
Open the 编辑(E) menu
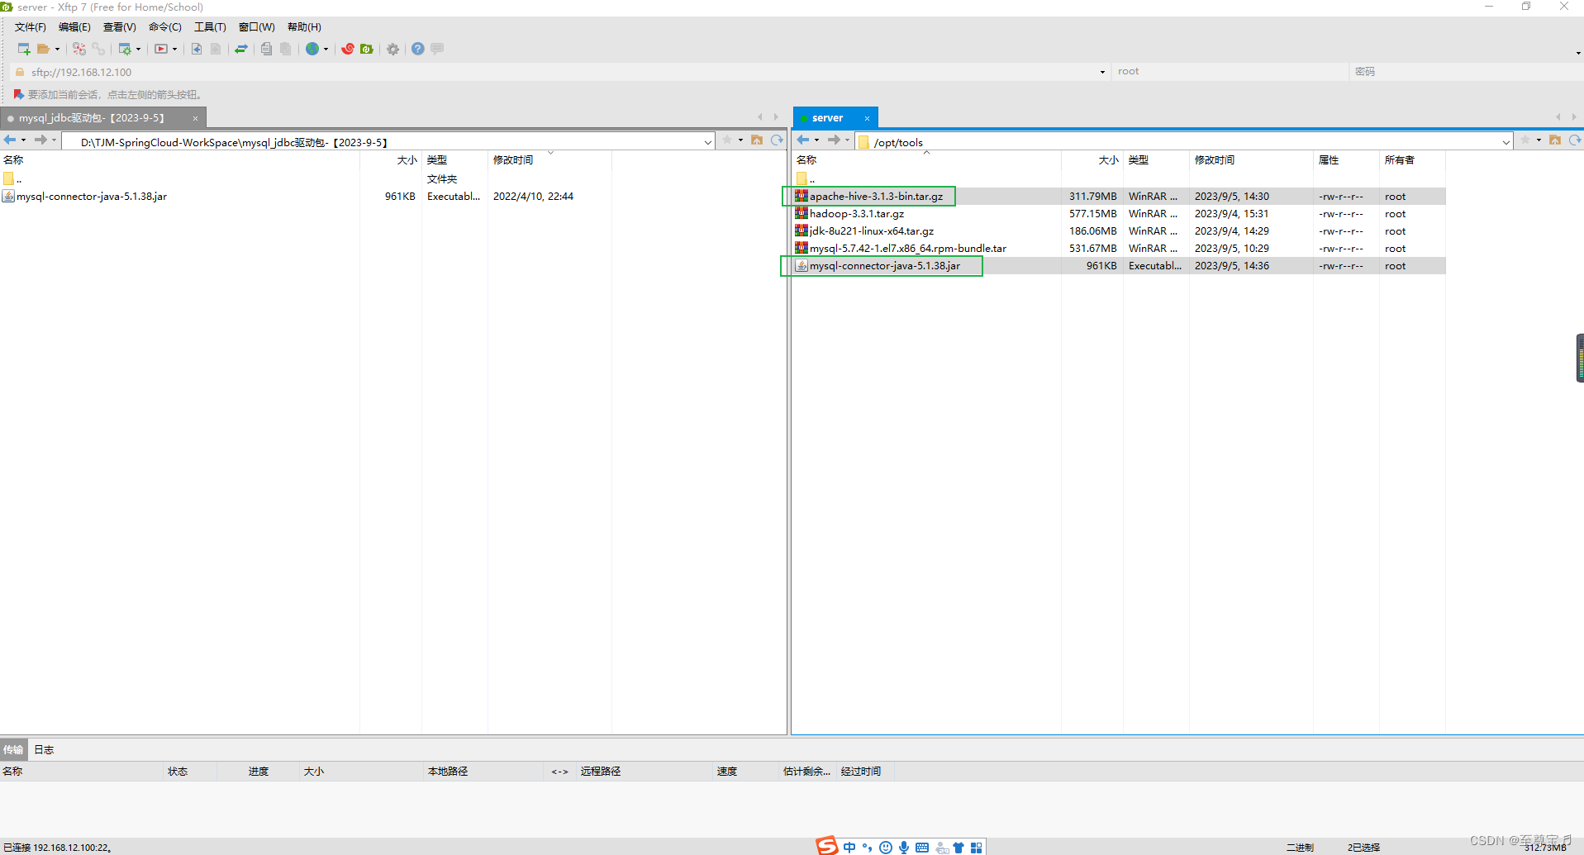(74, 27)
